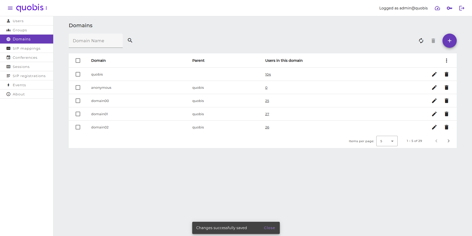The height and width of the screenshot is (236, 472).
Task: Delete domain01 with trash icon
Action: point(447,114)
